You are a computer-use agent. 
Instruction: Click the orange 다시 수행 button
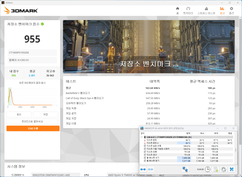click(33, 128)
